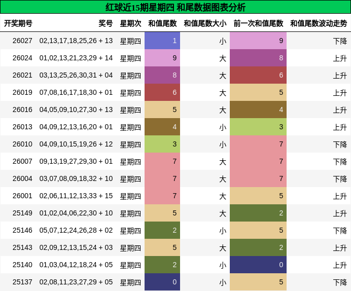Click numbers 02,08,11,23,27,29 + 05

point(76,282)
